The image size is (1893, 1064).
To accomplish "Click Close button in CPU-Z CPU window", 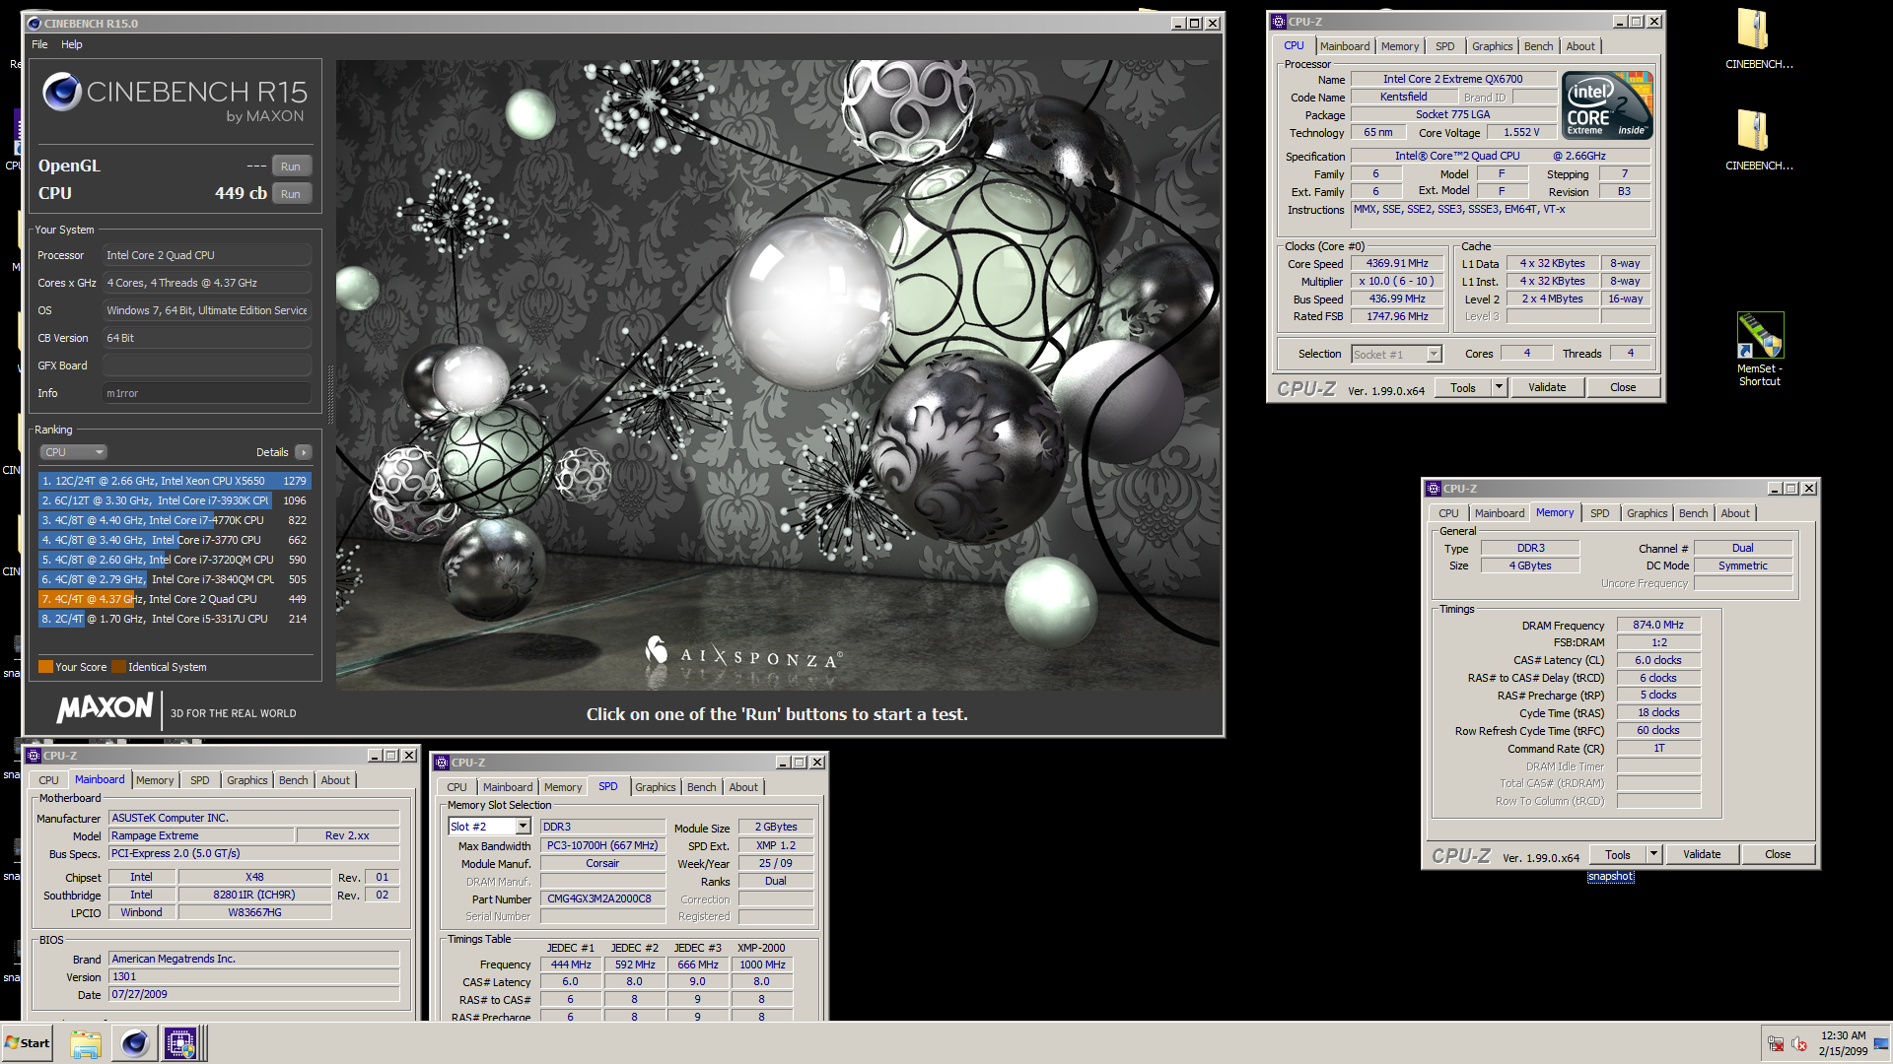I will tap(1623, 387).
